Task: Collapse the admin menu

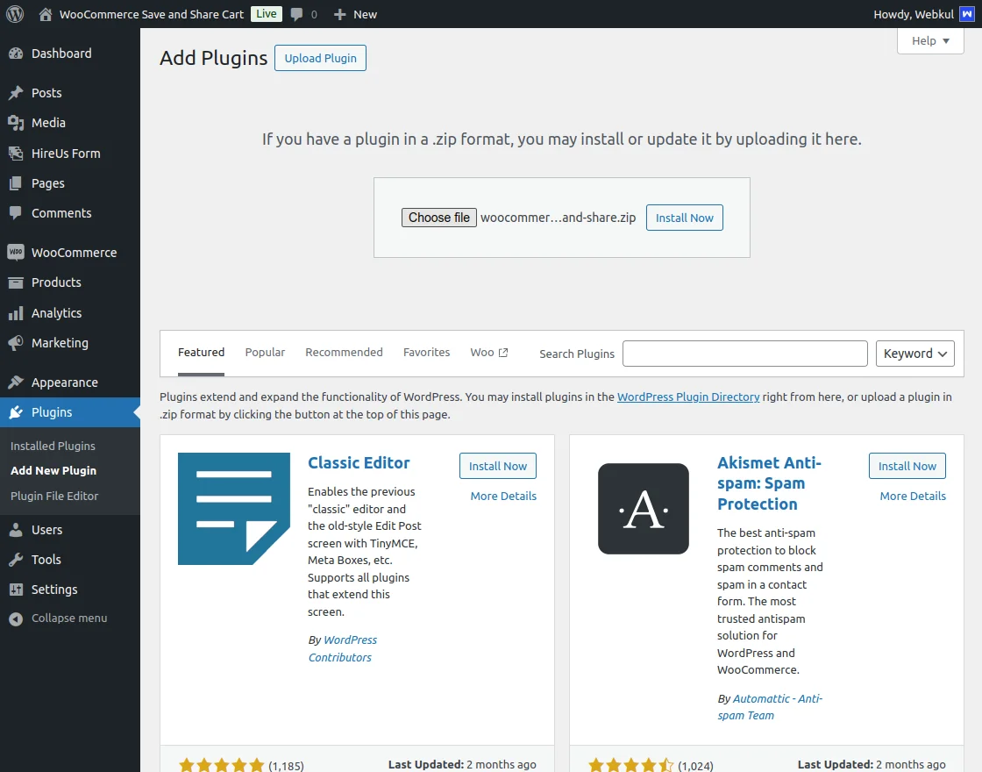Action: [x=17, y=618]
